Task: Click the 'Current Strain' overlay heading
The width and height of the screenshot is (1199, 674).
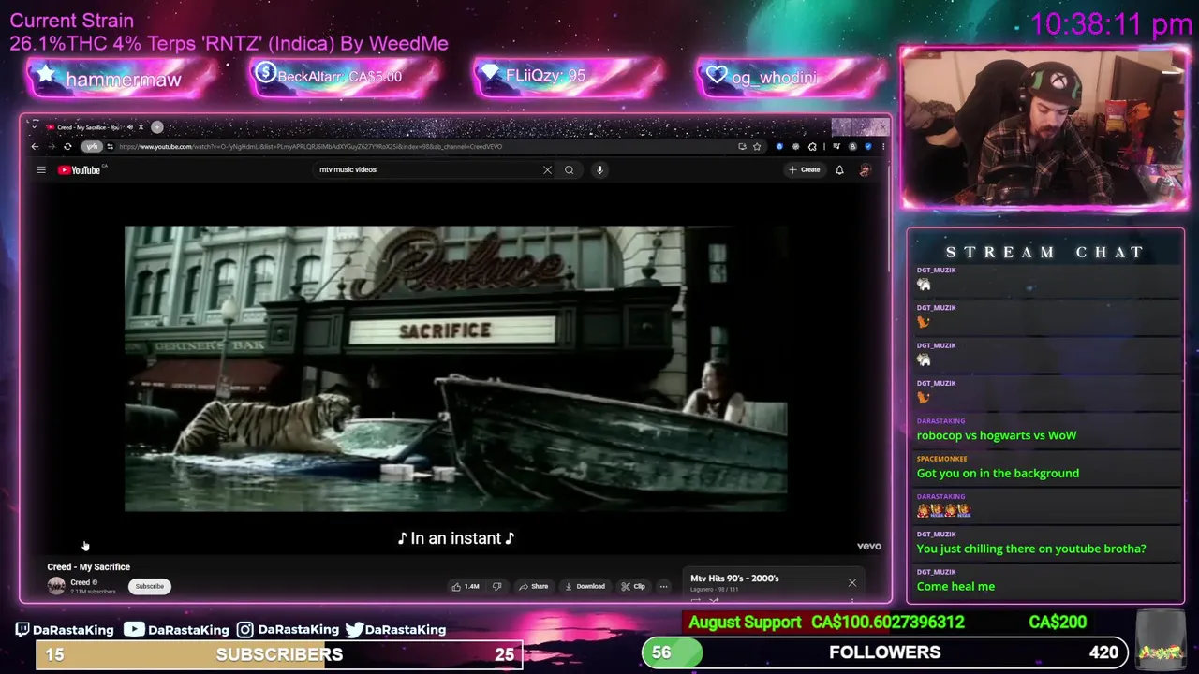Action: [71, 20]
